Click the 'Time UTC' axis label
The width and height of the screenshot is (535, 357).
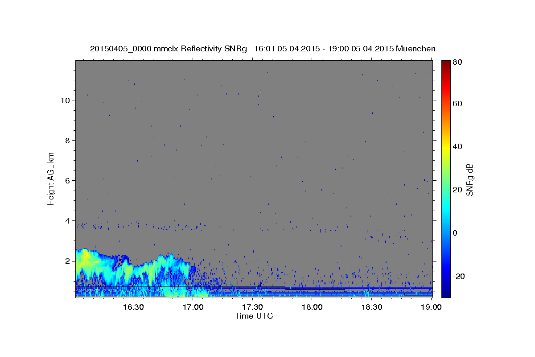254,316
